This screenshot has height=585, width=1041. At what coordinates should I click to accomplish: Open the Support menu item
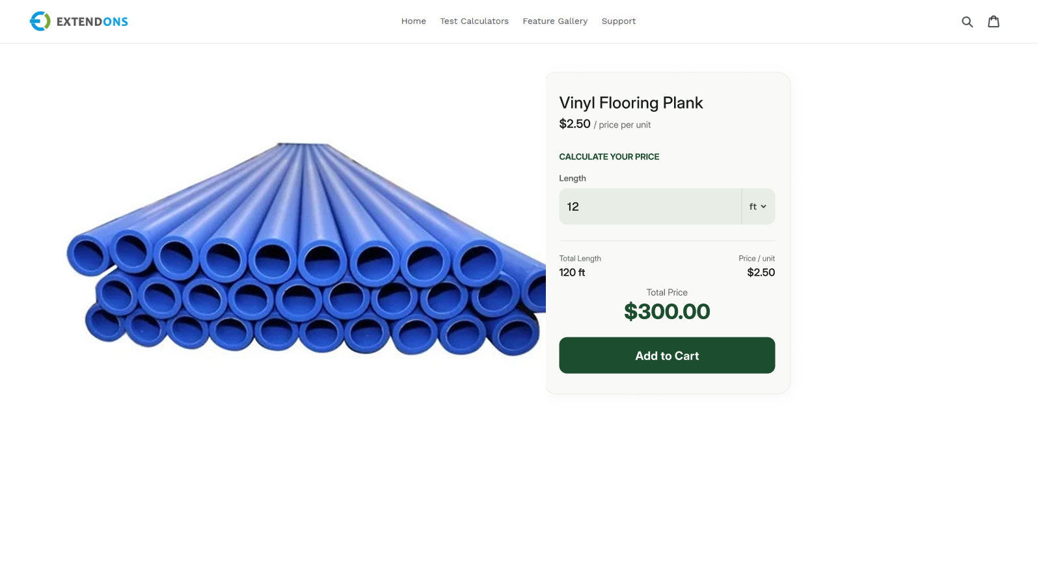(x=619, y=21)
